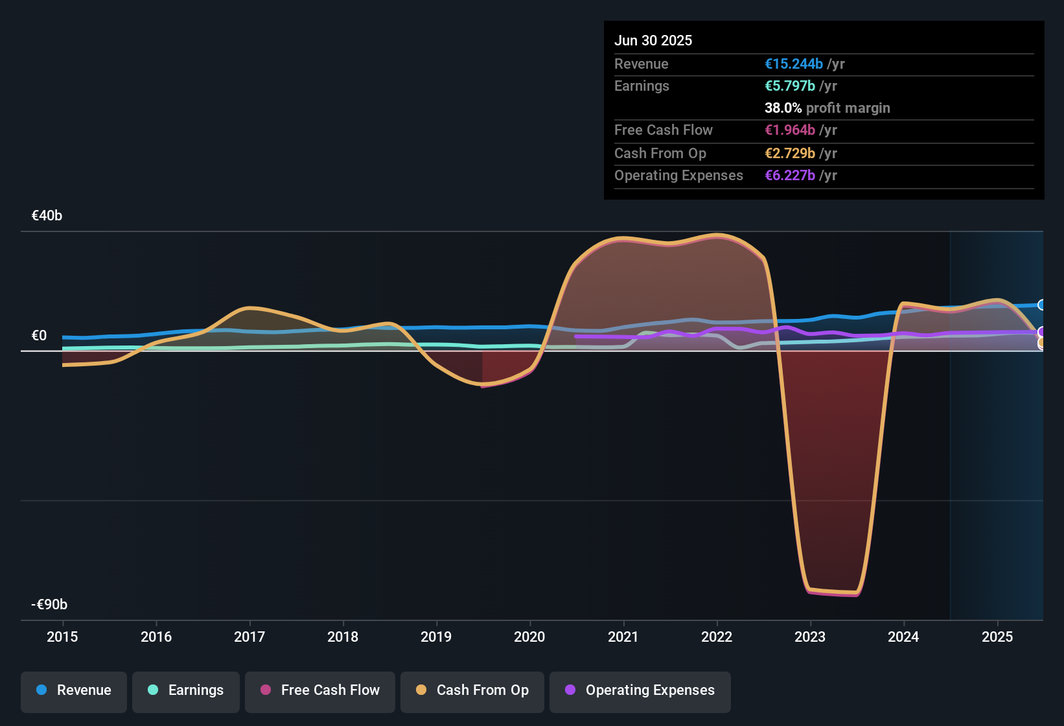
Task: Open the Operating Expenses legend entry
Action: tap(640, 690)
